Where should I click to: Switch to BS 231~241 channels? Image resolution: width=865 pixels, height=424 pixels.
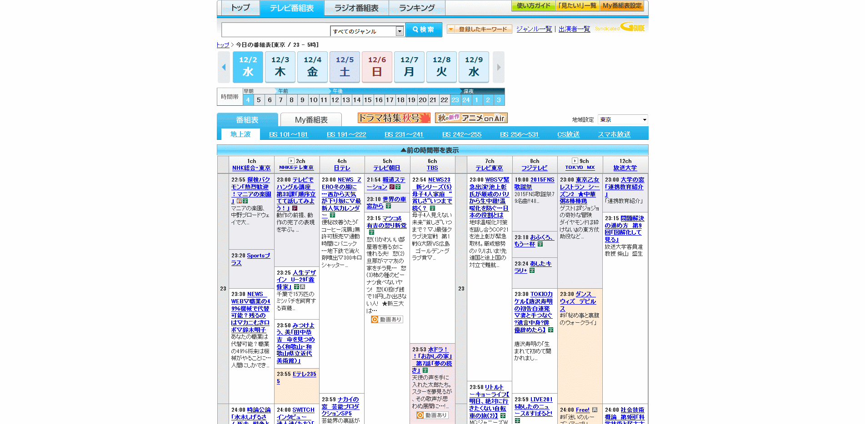point(404,134)
